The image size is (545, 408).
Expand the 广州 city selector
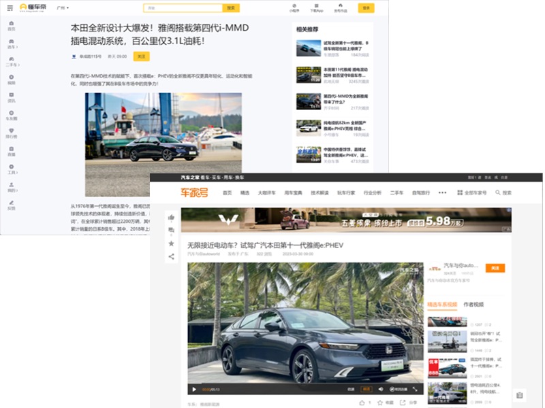[63, 7]
